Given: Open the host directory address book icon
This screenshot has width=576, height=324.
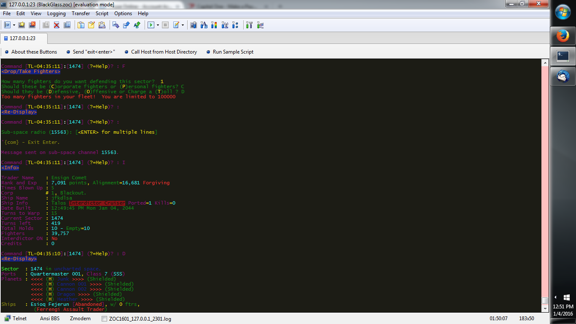Looking at the screenshot, I should [x=7, y=25].
